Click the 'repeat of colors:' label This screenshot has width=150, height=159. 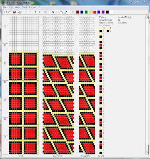click(106, 23)
